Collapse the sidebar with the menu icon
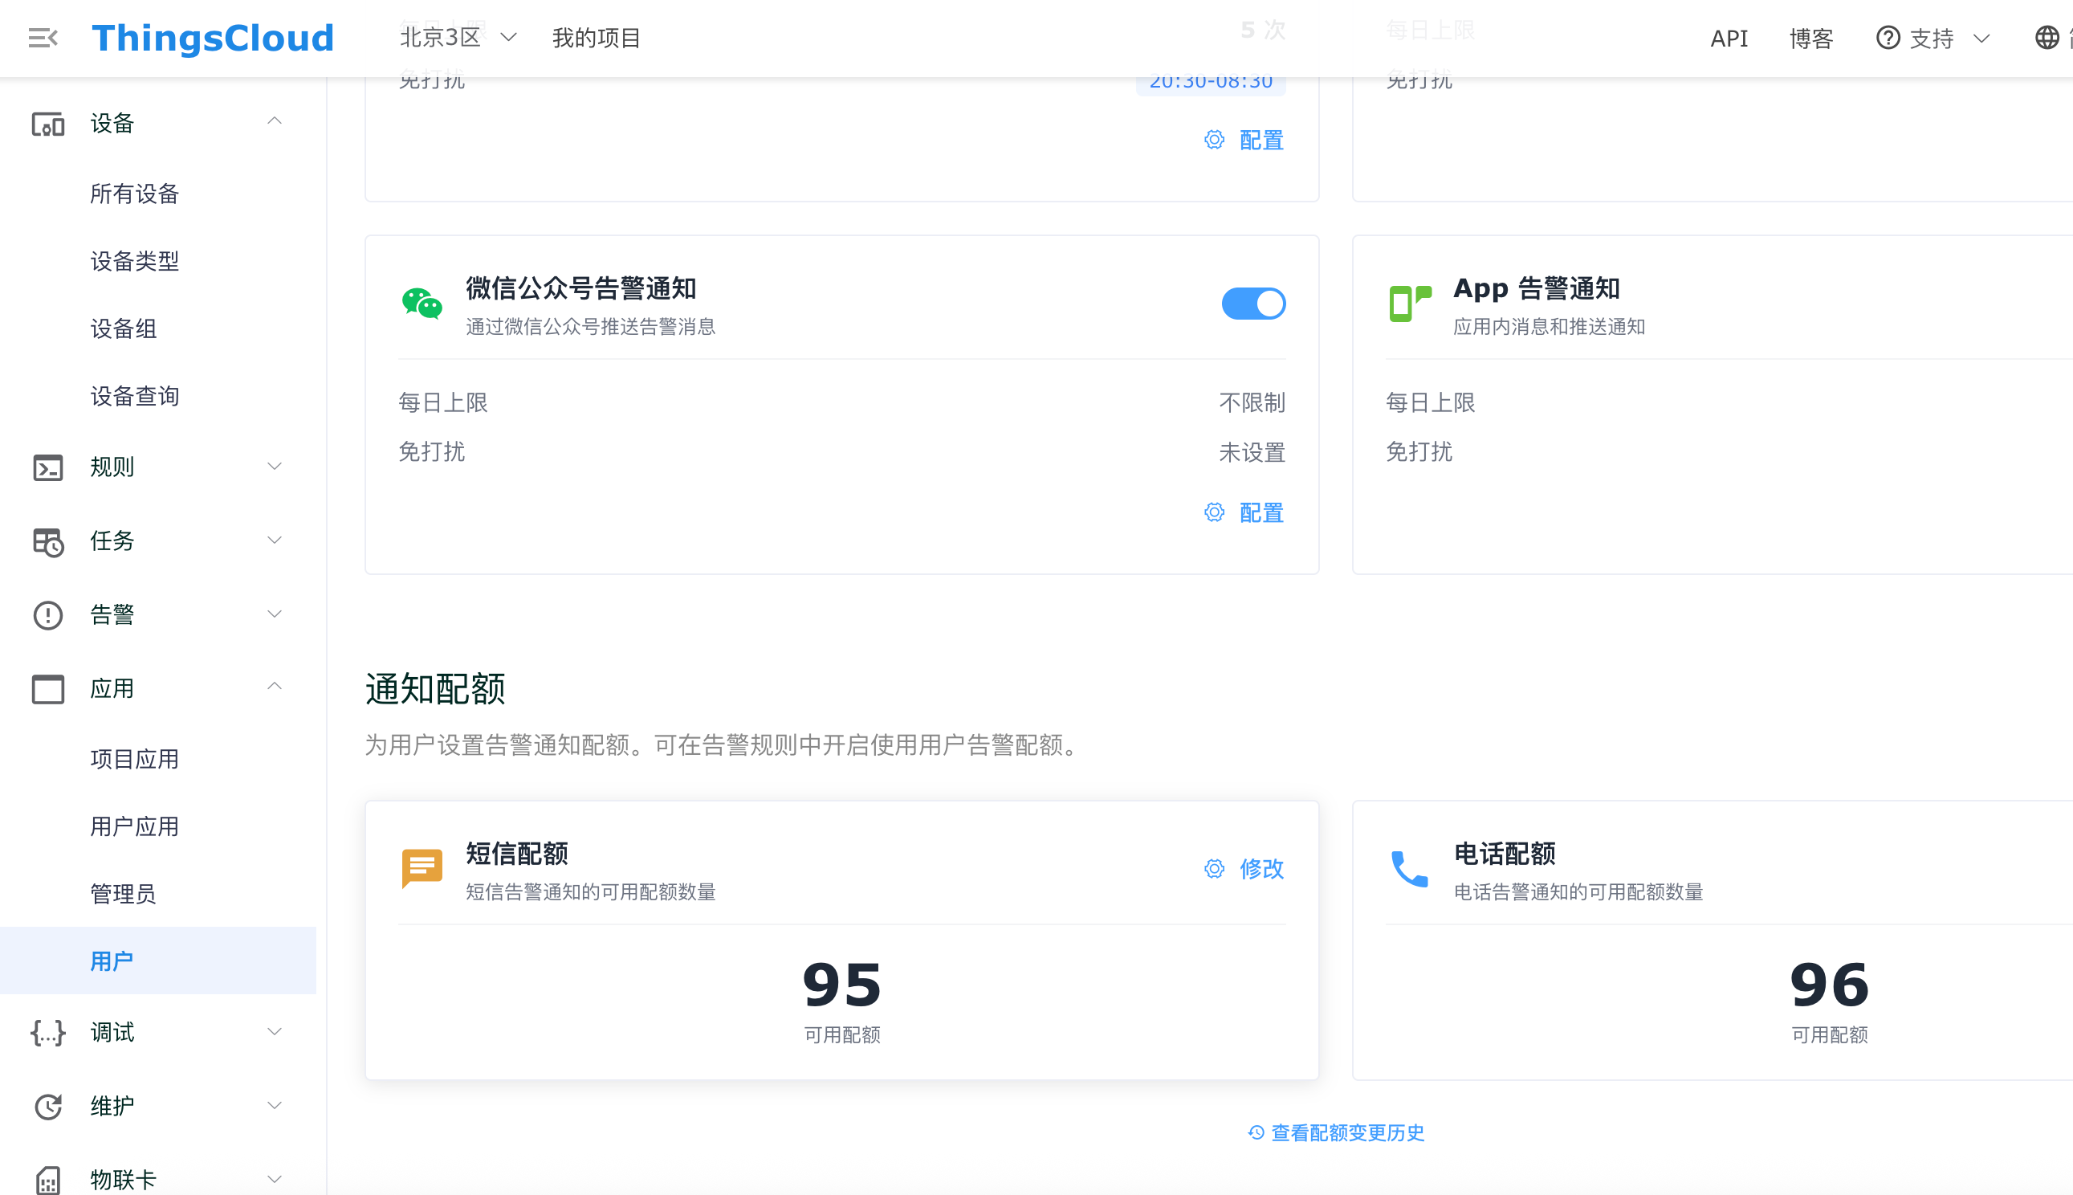This screenshot has height=1195, width=2073. [43, 38]
